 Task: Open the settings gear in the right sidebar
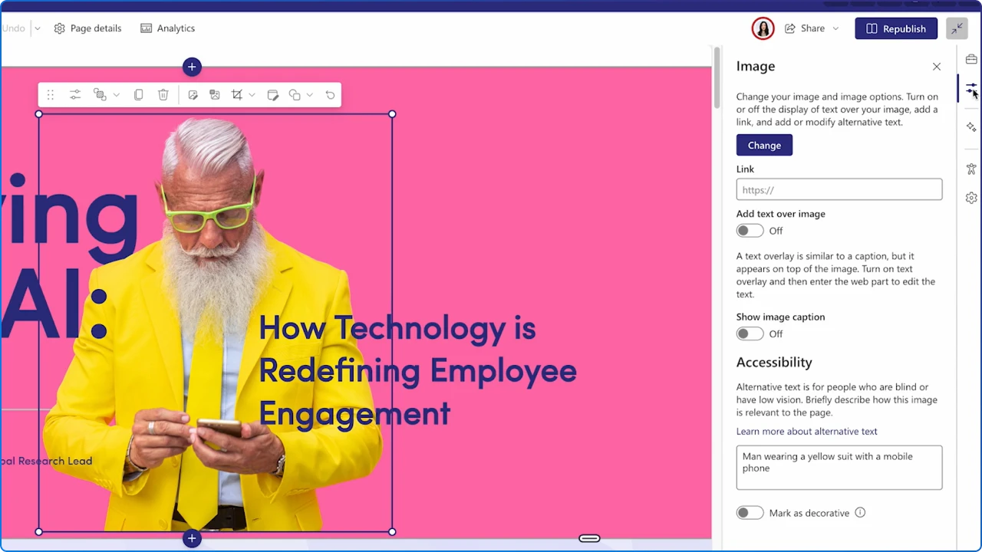click(x=971, y=197)
